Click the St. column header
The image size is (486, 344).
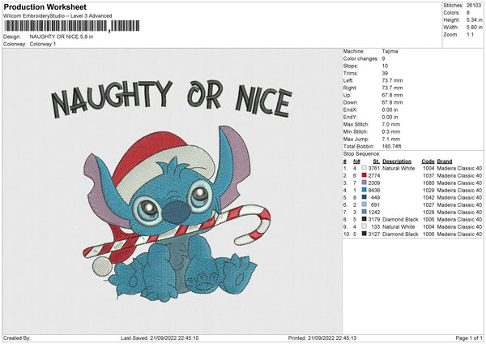(x=375, y=161)
